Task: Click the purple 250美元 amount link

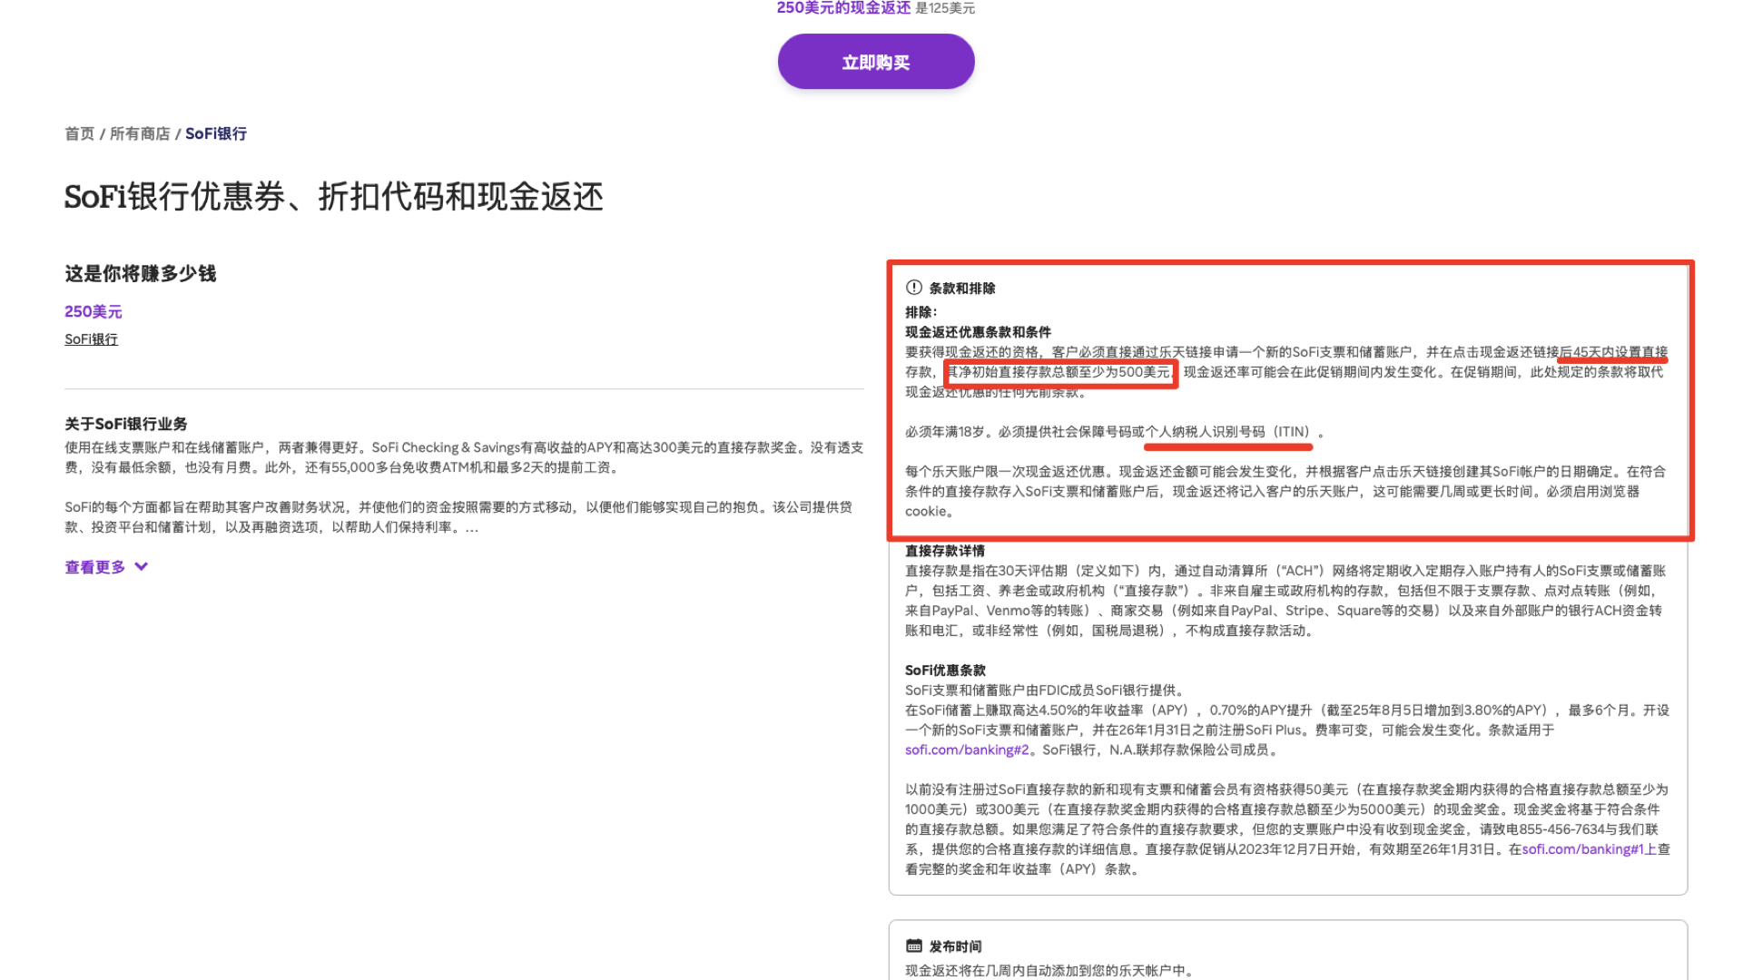Action: click(x=93, y=311)
